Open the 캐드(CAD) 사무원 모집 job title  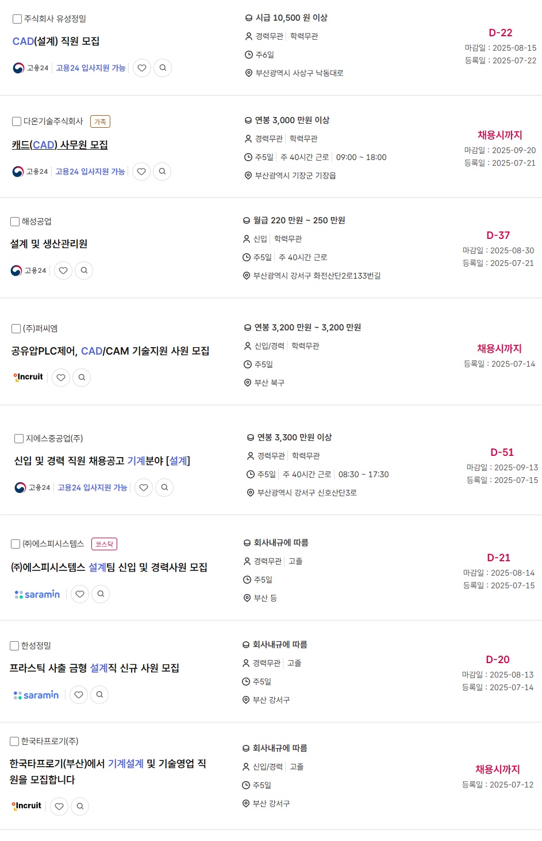click(x=60, y=145)
